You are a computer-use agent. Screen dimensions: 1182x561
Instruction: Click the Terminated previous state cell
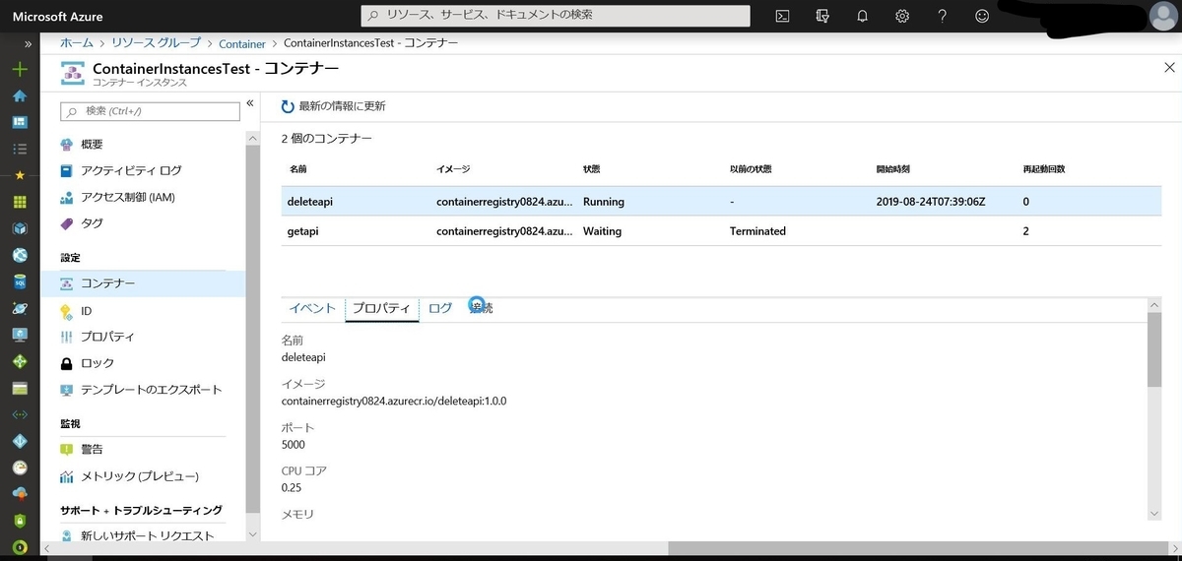coord(757,231)
